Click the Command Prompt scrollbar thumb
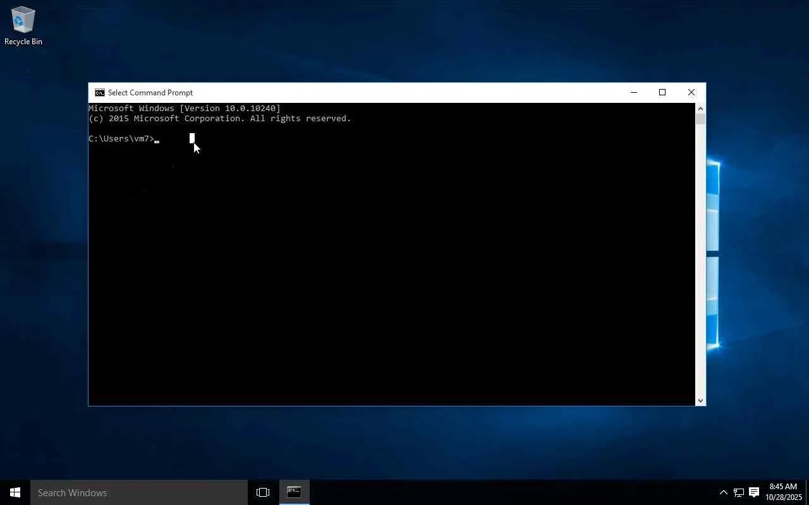This screenshot has width=809, height=505. 700,119
